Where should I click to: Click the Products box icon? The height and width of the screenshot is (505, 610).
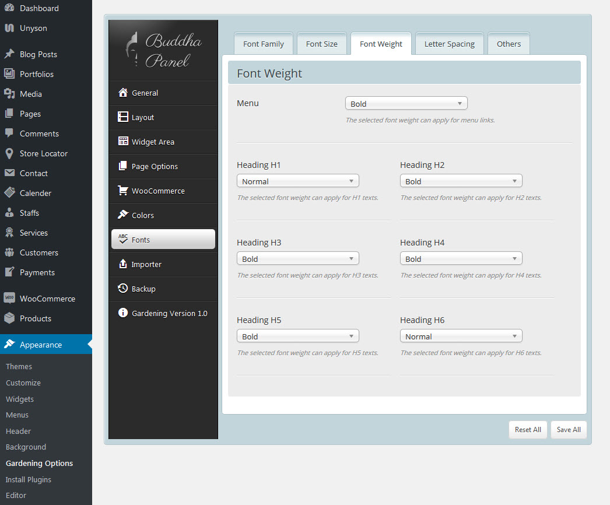tap(9, 318)
